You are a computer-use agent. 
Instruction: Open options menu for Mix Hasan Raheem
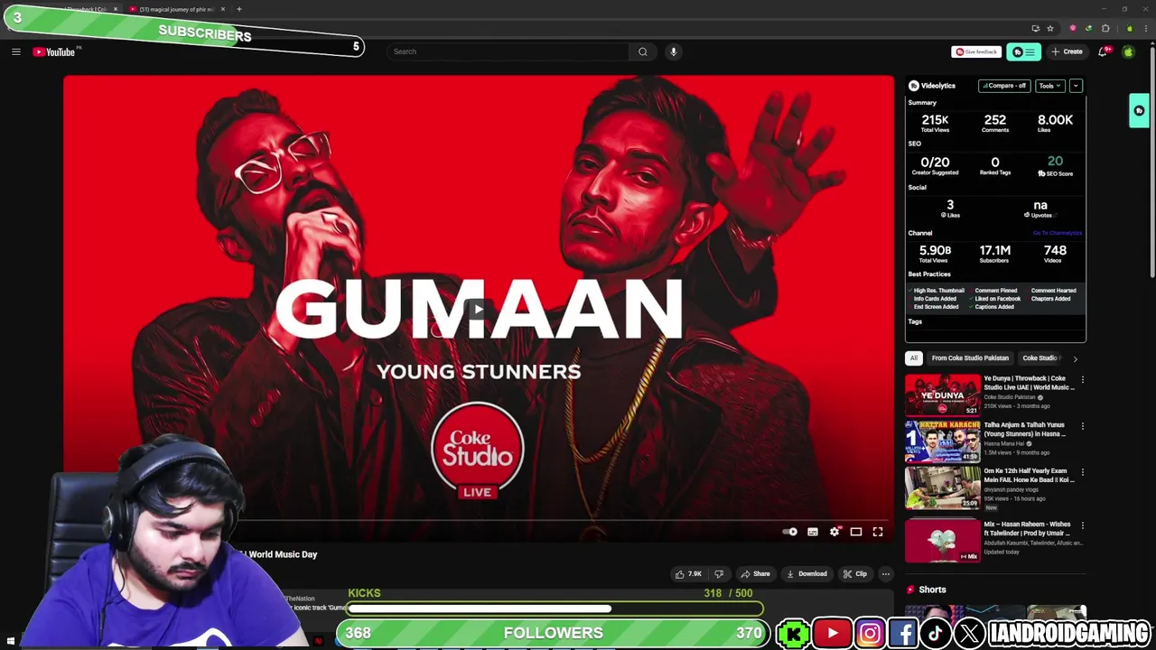coord(1082,525)
